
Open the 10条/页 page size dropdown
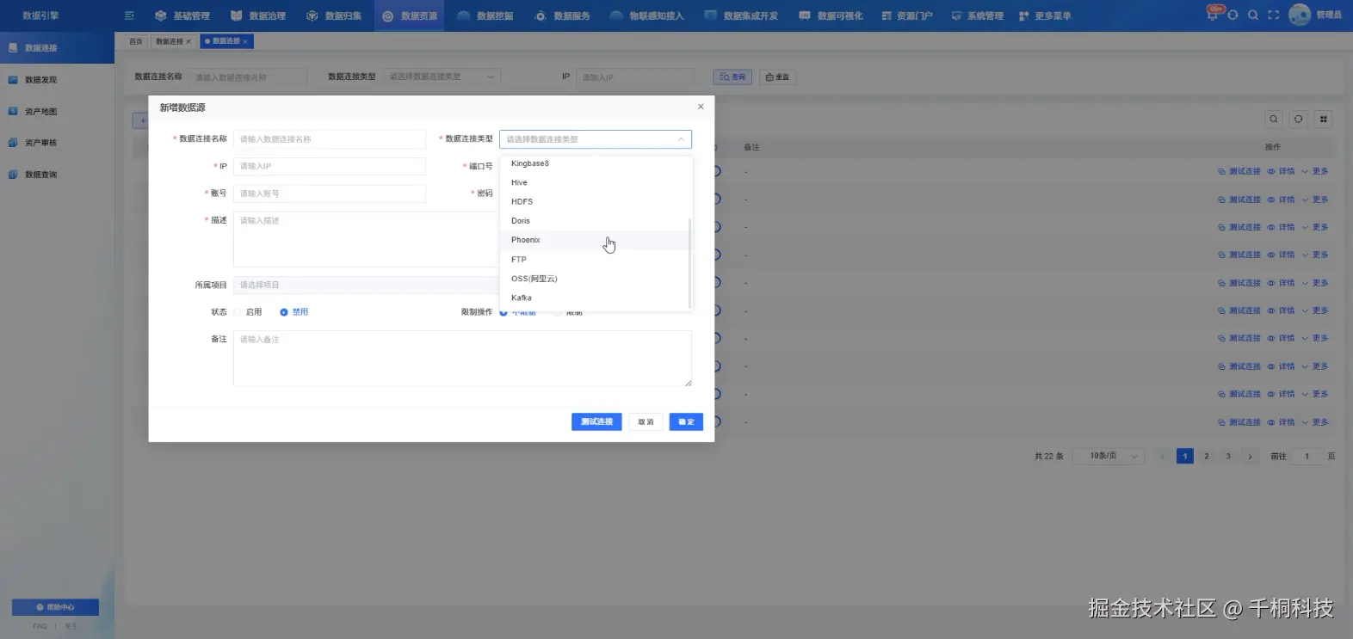click(1109, 456)
